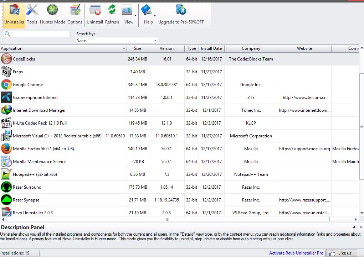Click the 246.34 MB size cell
Image resolution: width=364 pixels, height=257 pixels.
(137, 59)
